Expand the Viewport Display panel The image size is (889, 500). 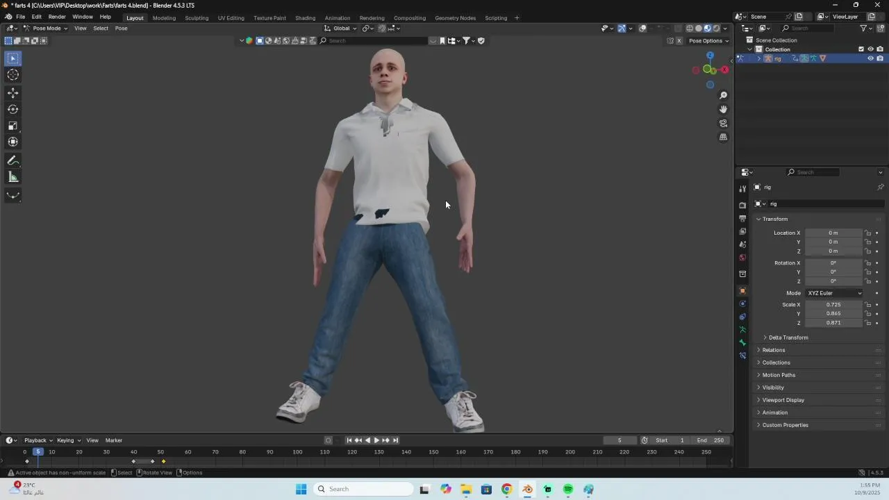point(783,400)
